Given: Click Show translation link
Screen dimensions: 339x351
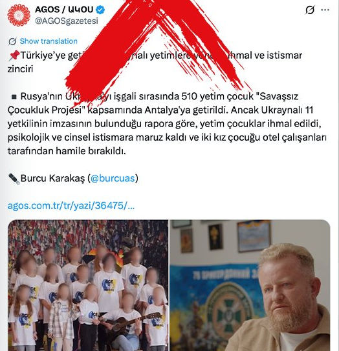Looking at the screenshot, I should click(x=49, y=41).
